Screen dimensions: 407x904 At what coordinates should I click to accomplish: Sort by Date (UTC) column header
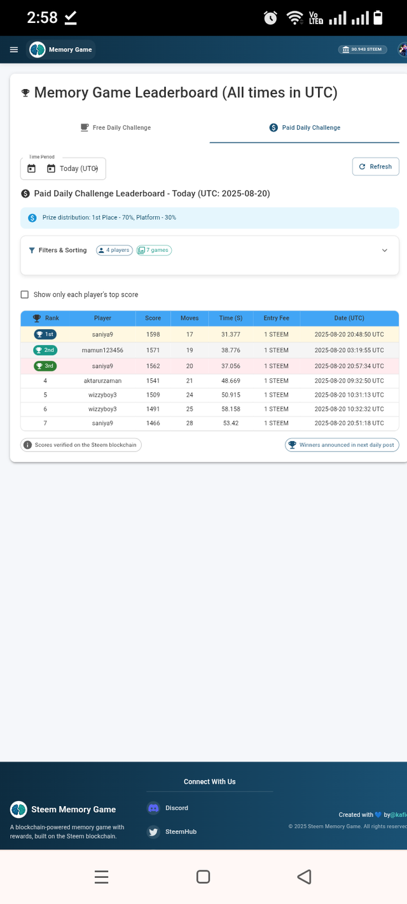tap(349, 318)
